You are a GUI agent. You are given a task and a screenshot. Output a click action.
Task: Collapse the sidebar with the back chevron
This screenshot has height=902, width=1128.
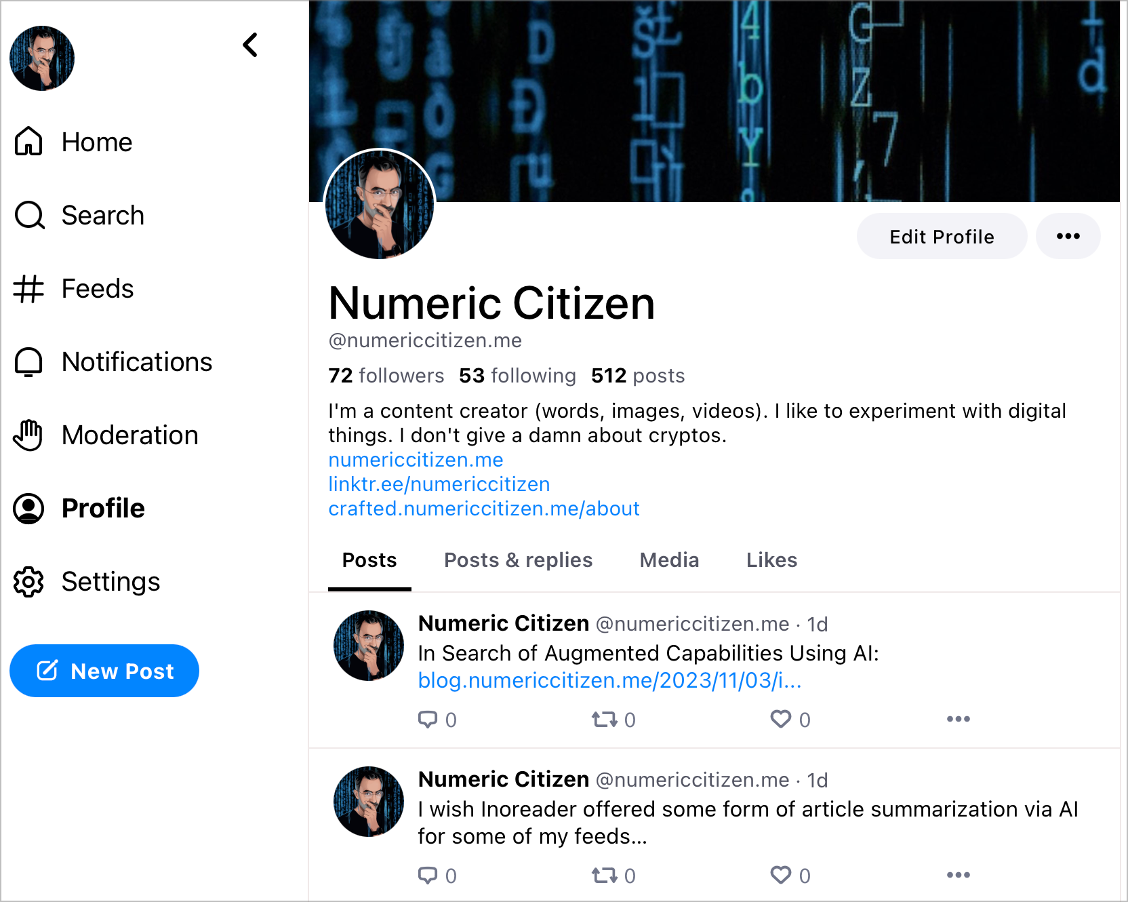tap(249, 45)
